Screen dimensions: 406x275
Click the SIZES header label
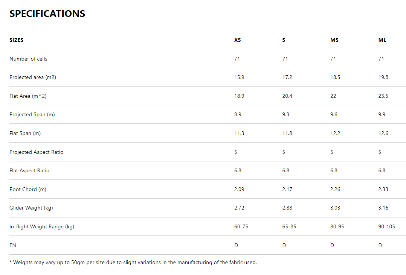click(x=16, y=40)
